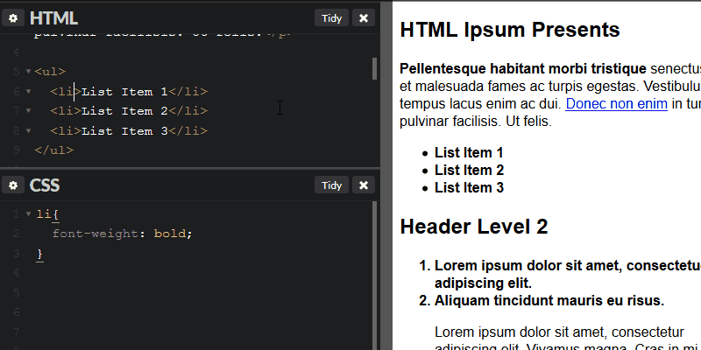Click the 'Header Level 2' heading in preview
The height and width of the screenshot is (350, 701).
(x=474, y=227)
